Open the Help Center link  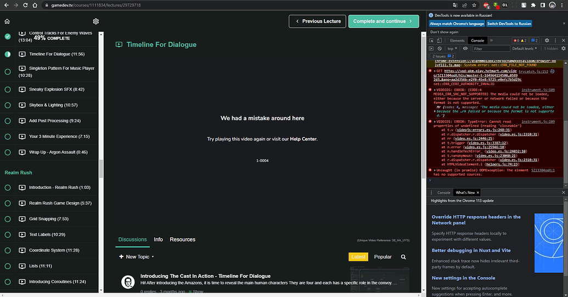point(303,139)
